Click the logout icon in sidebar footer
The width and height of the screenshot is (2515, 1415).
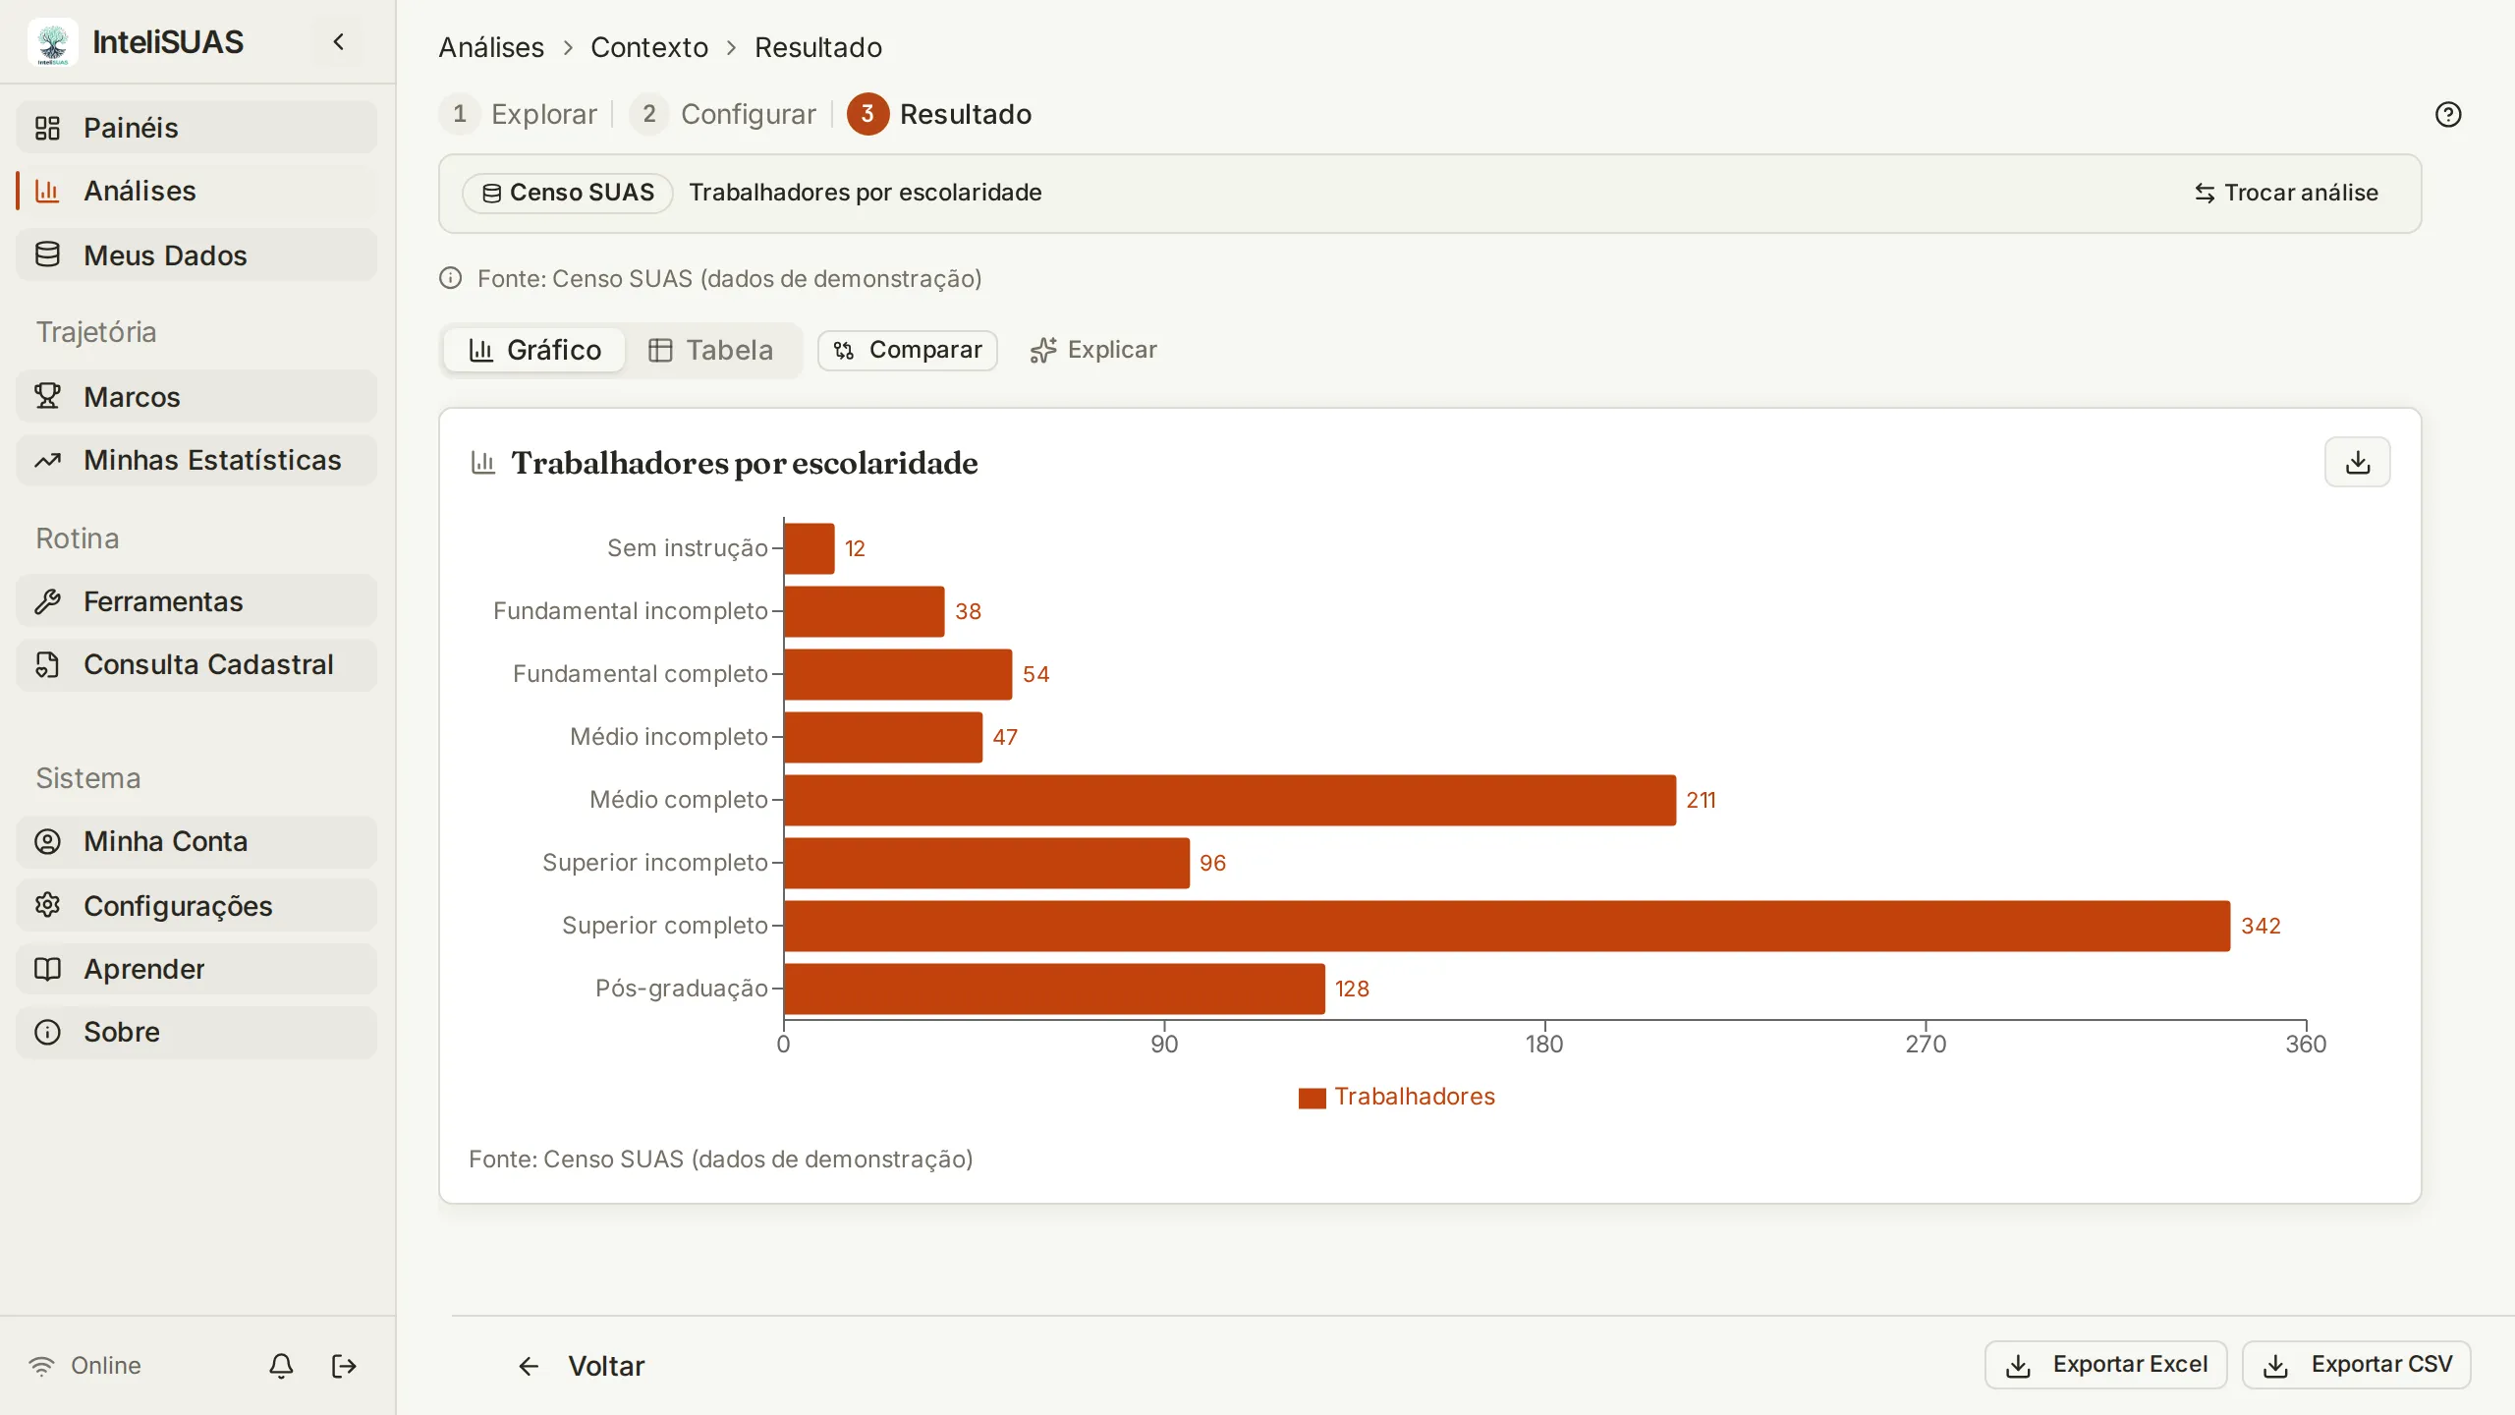344,1366
